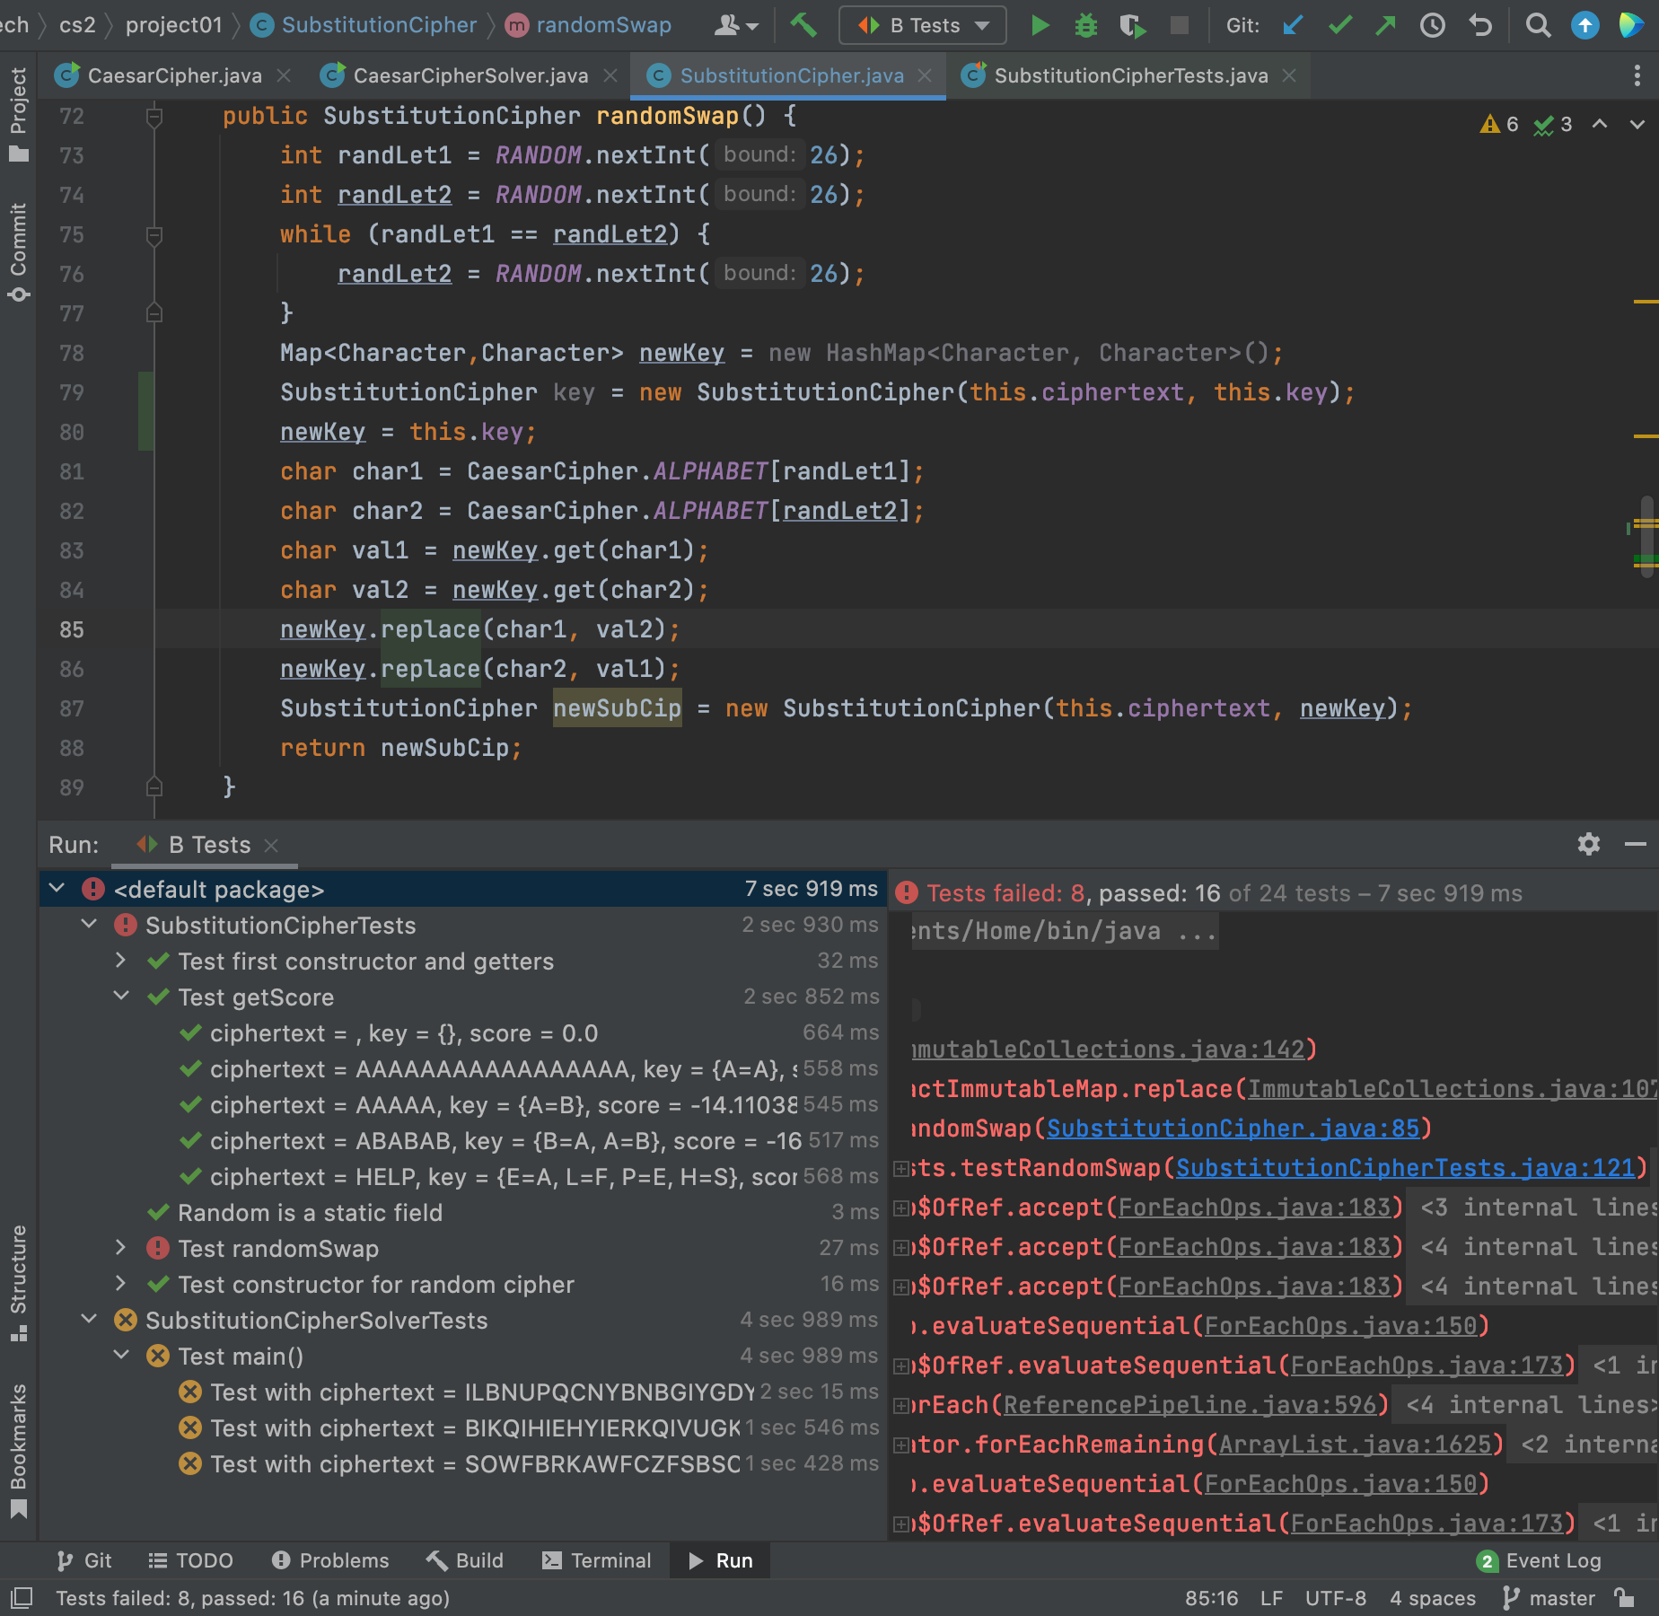The image size is (1659, 1616).
Task: Collapse the SubstitutionCipherSolverTests node
Action: click(x=89, y=1320)
